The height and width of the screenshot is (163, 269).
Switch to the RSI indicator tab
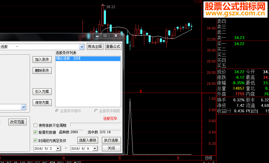click(x=9, y=162)
